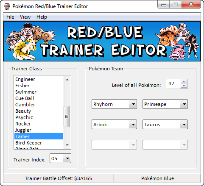Open the Tauros Pokémon dropdown
The height and width of the screenshot is (186, 204).
165,125
